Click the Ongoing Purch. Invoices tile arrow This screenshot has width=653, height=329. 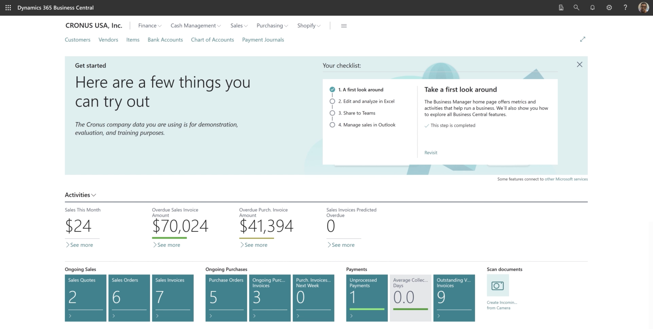tap(254, 316)
